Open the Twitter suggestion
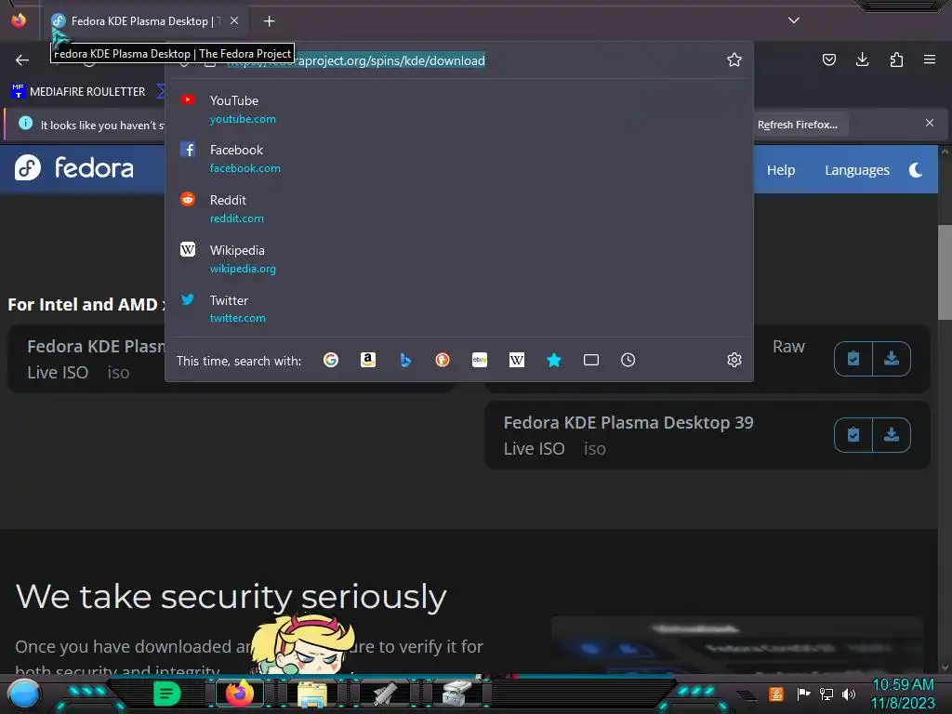 (x=458, y=309)
